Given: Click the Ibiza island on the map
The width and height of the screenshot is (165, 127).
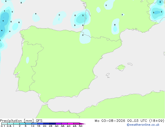Looking at the screenshot, I should point(108,75).
